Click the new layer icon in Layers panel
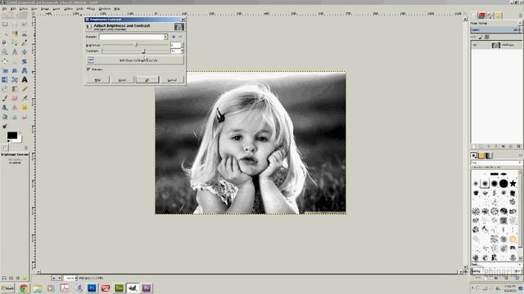Screen dimensions: 524x294 [474, 146]
